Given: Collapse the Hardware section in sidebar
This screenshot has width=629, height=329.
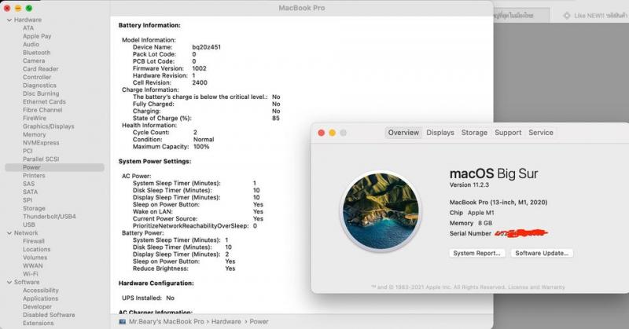Looking at the screenshot, I should 9,20.
